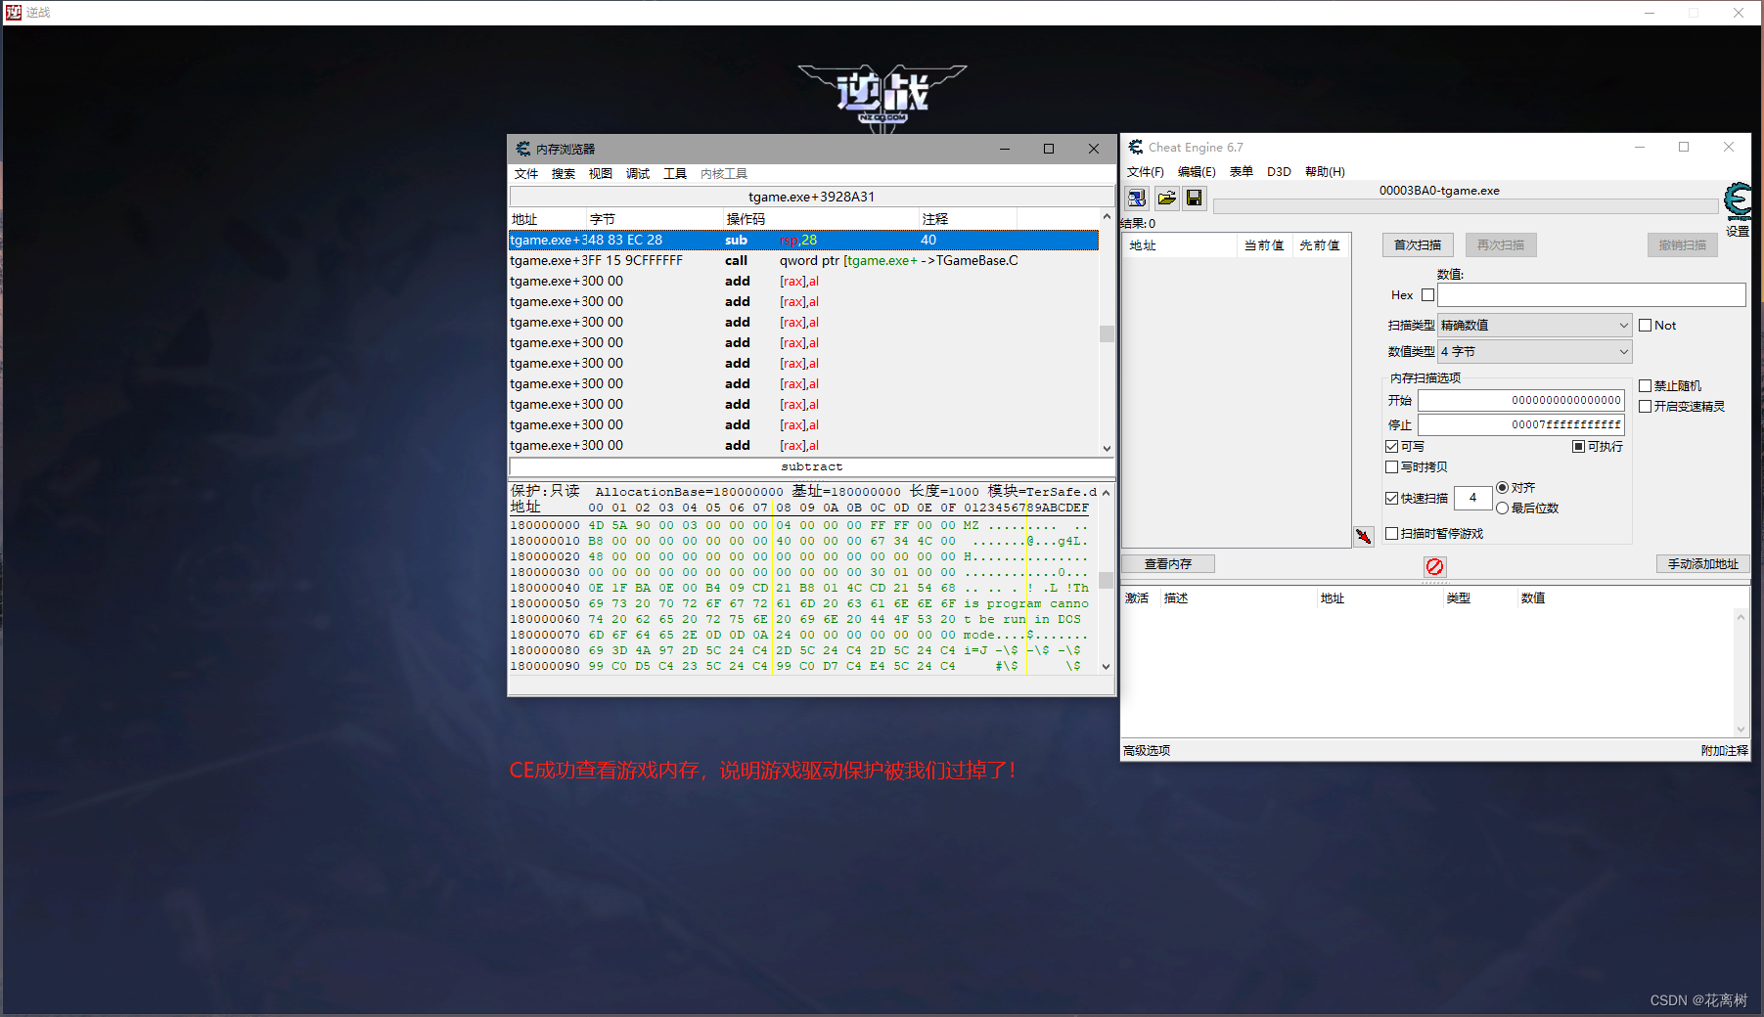Click the open file folder icon

[1166, 199]
